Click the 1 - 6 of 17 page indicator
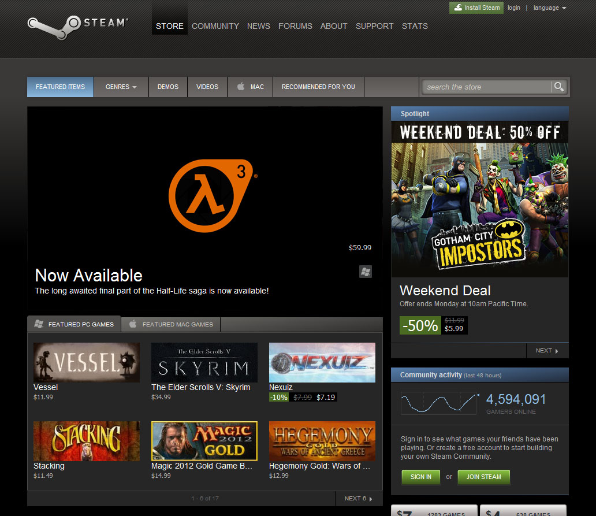This screenshot has width=596, height=516. [x=205, y=499]
